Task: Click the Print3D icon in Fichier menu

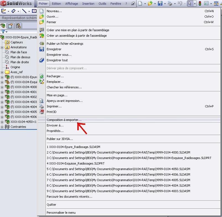Action: (x=42, y=112)
